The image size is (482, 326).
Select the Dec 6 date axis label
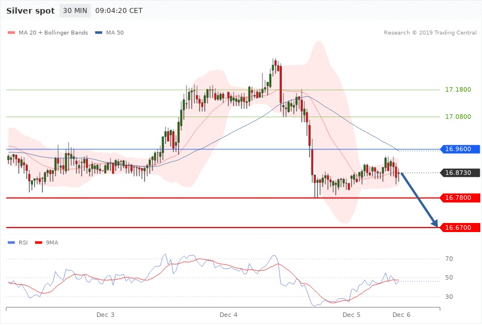coord(401,314)
